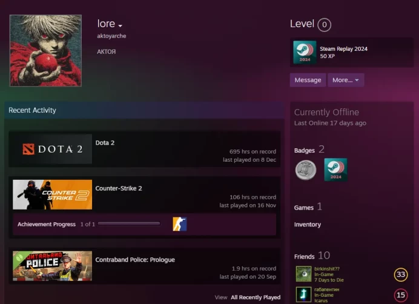
Task: Click the 106 hrs on record text
Action: [x=252, y=197]
